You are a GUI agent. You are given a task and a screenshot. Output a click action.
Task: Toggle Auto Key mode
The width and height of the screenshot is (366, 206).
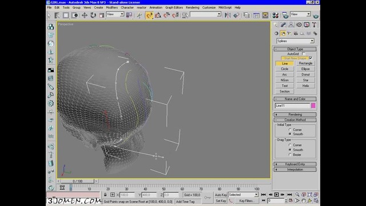[x=221, y=195]
